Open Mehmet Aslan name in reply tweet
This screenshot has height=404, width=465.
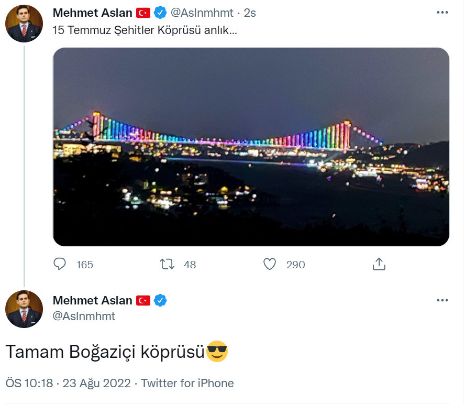[x=93, y=300]
